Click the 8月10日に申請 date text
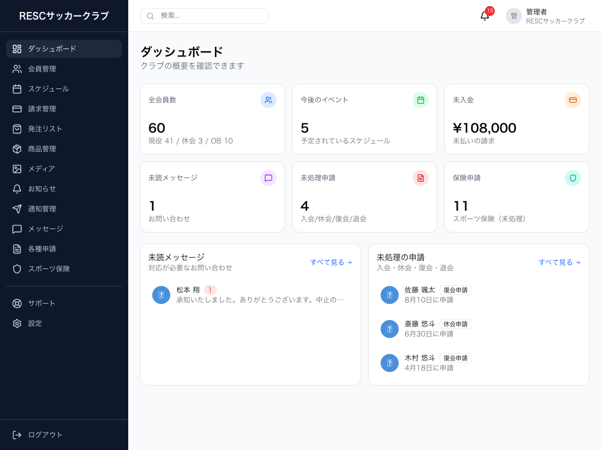Image resolution: width=601 pixels, height=450 pixels. pos(429,300)
